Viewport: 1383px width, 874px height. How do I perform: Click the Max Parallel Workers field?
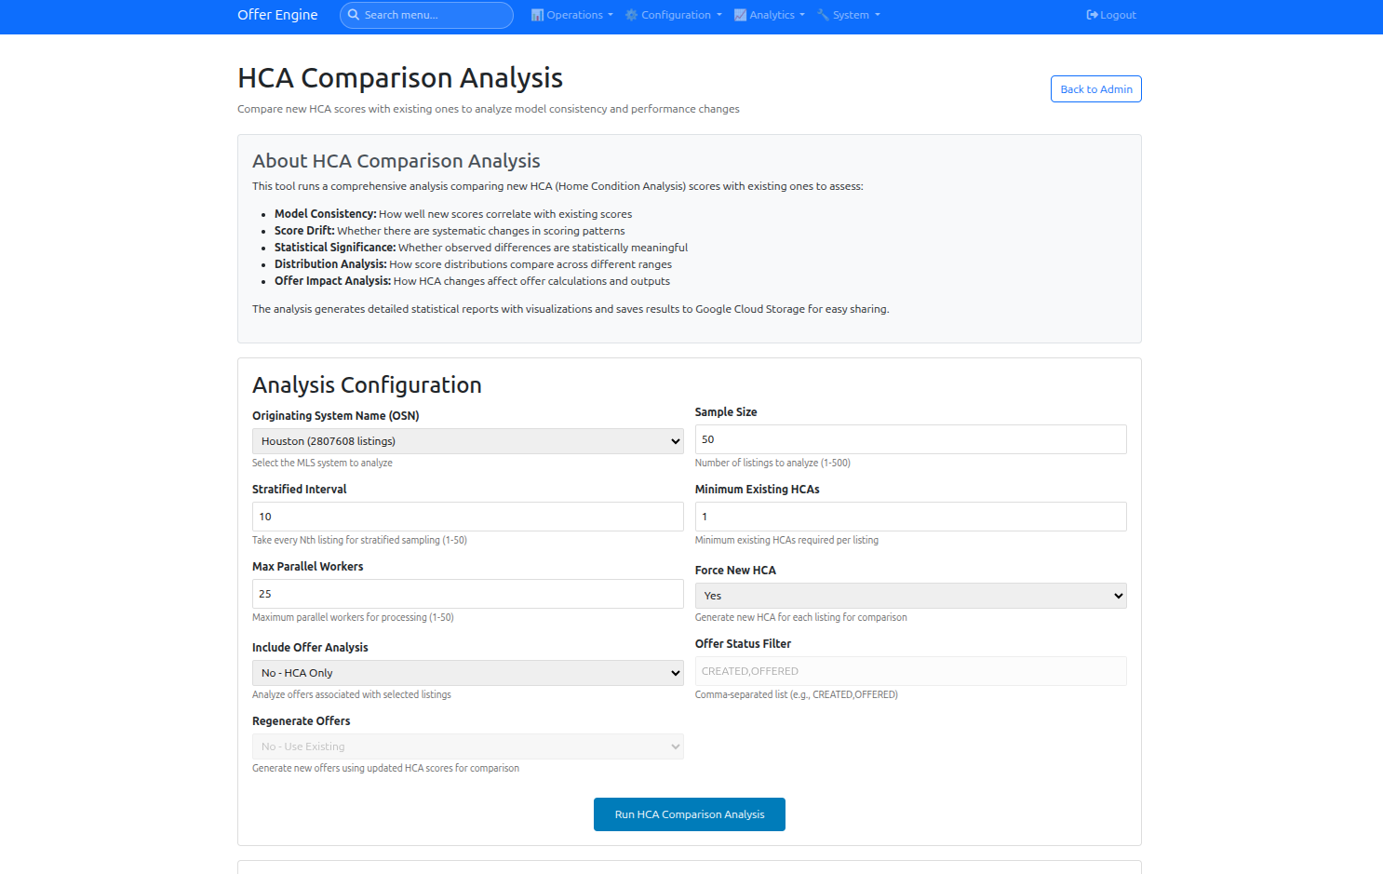click(x=467, y=594)
